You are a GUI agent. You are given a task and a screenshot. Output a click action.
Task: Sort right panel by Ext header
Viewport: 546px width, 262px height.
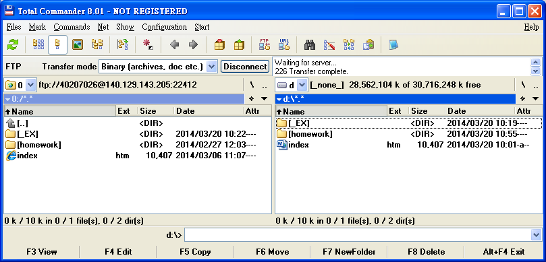tap(398, 111)
